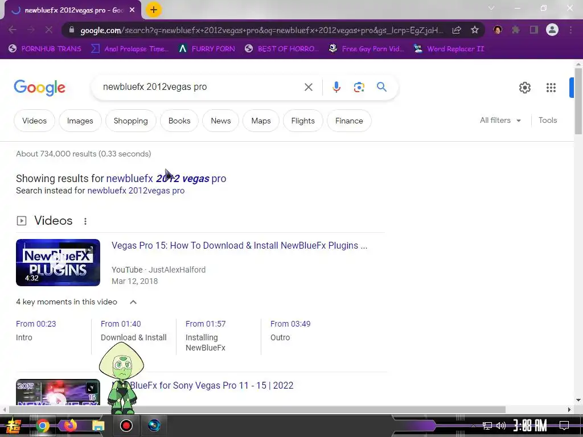The height and width of the screenshot is (437, 583).
Task: Open the Windows Start button
Action: tap(13, 426)
